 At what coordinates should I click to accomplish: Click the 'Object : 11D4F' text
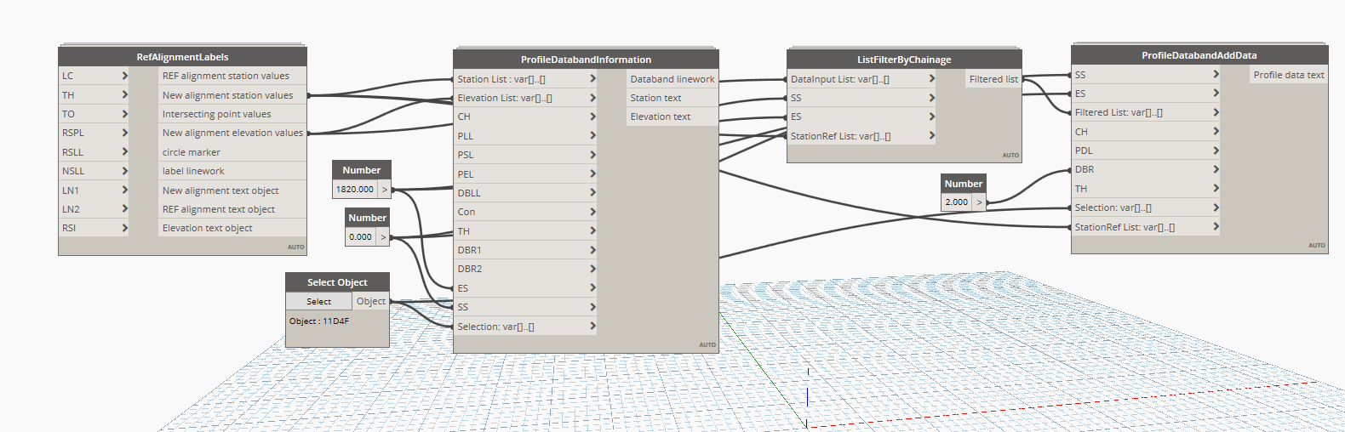[319, 321]
